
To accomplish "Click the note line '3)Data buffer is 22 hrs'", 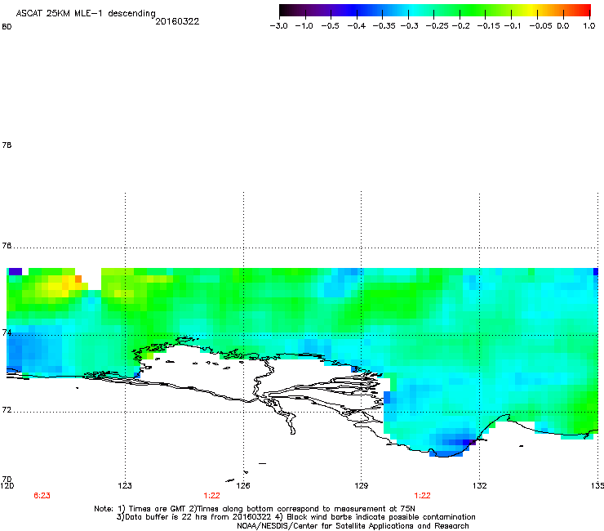I will coord(295,517).
